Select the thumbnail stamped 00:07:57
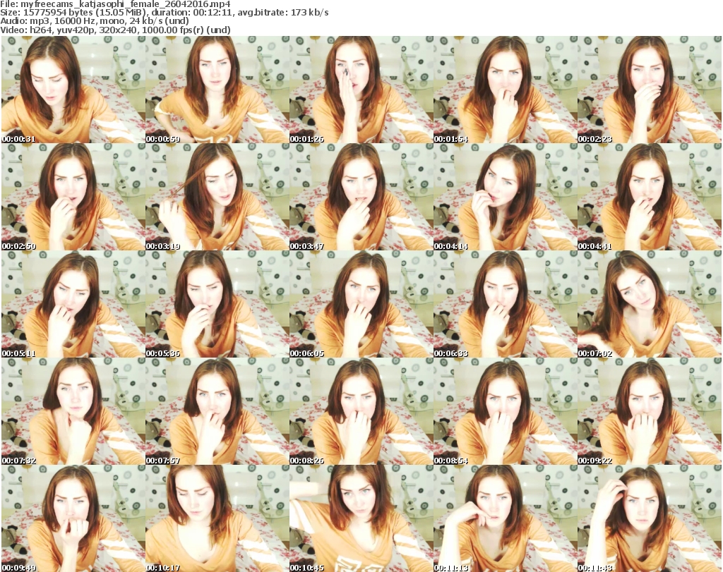This screenshot has width=723, height=572. [217, 411]
